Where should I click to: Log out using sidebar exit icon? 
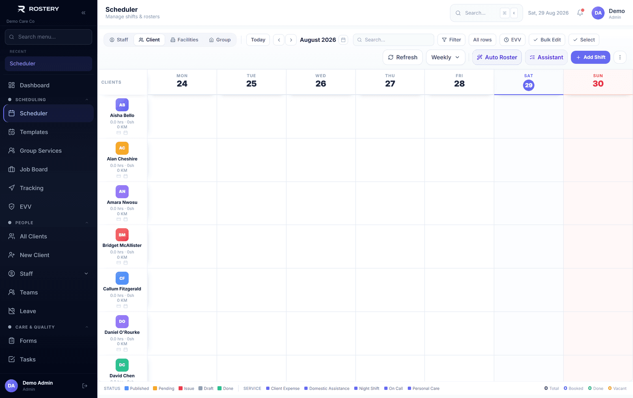coord(85,386)
